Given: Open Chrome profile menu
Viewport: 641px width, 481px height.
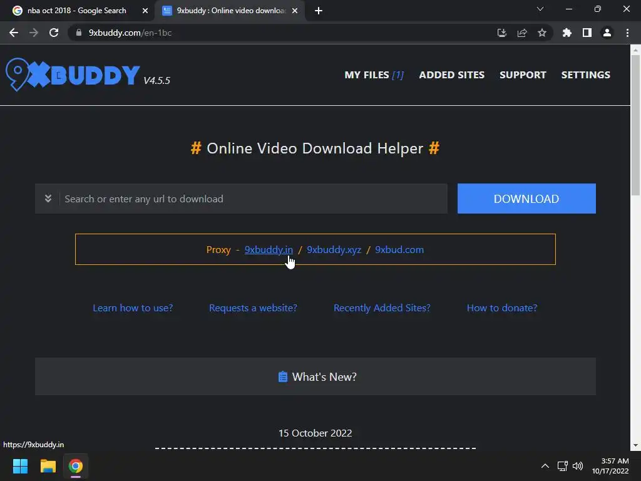Looking at the screenshot, I should [x=607, y=33].
